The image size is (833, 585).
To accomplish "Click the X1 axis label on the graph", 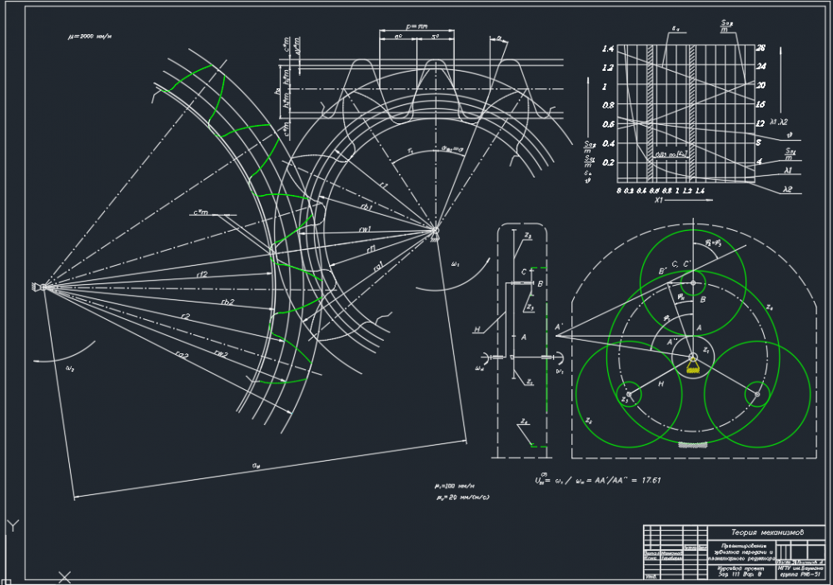I will pyautogui.click(x=659, y=201).
